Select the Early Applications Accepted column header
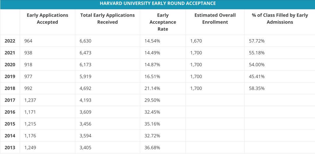This screenshot has height=155, width=315. coord(47,19)
